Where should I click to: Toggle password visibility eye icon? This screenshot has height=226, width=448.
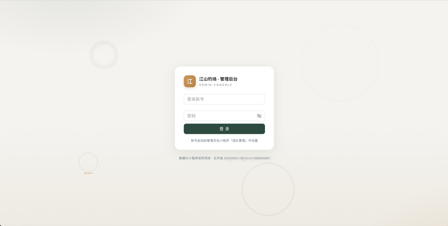coord(259,116)
